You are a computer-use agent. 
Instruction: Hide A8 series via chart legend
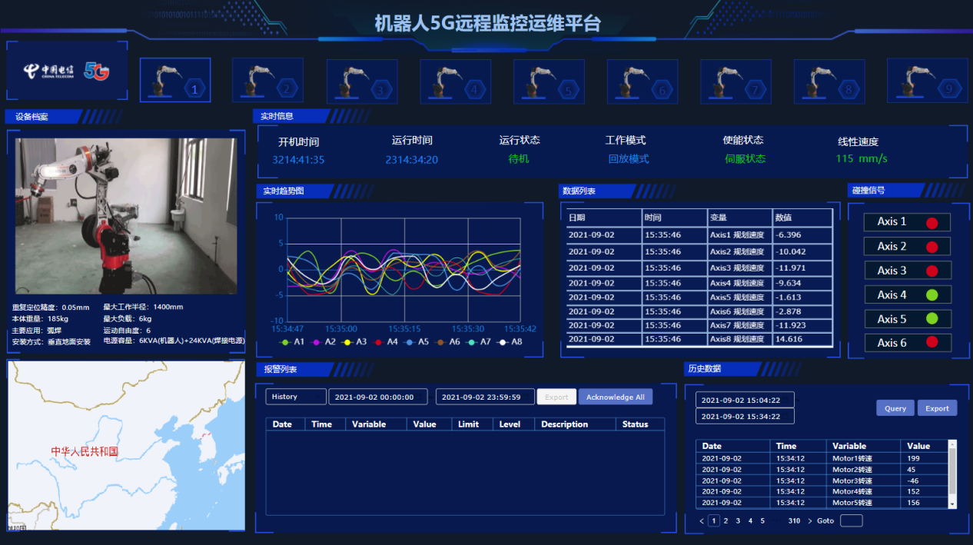coord(510,341)
